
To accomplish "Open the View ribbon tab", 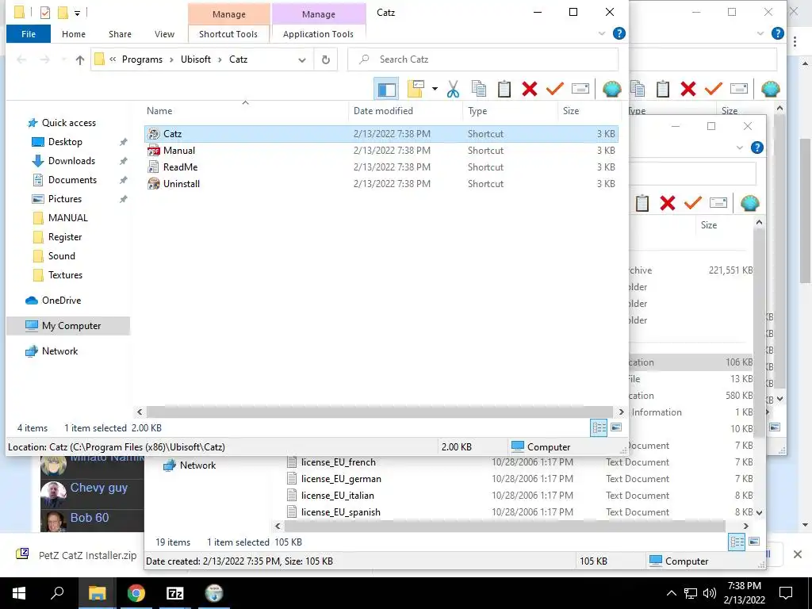I will pyautogui.click(x=164, y=34).
